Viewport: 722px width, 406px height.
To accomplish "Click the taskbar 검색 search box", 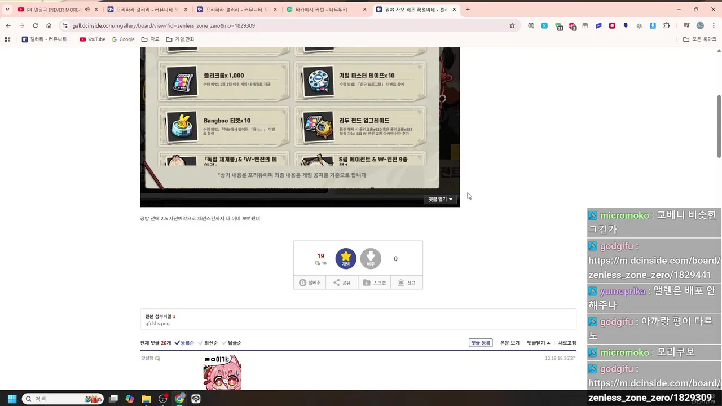I will click(x=63, y=399).
